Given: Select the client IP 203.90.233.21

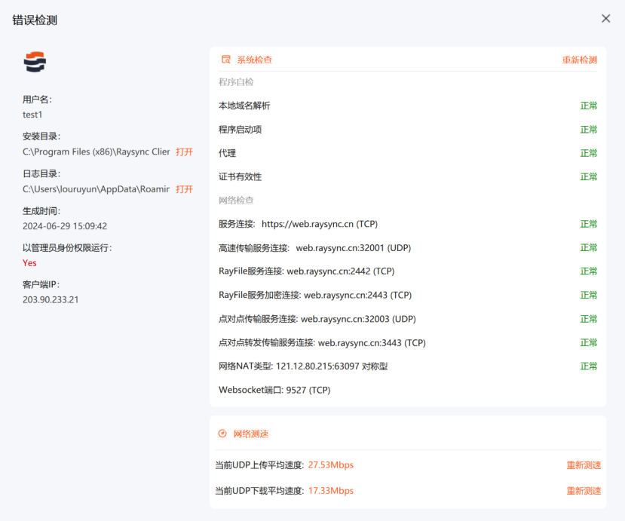Looking at the screenshot, I should coord(51,299).
